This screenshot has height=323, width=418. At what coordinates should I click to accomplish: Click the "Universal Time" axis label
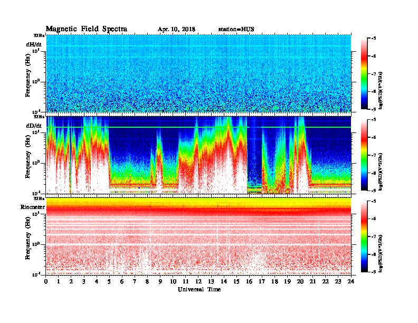coord(199,289)
